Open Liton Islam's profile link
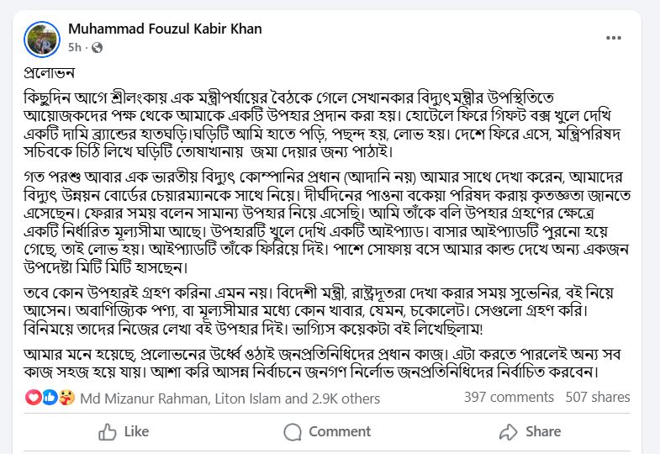 coord(234,397)
